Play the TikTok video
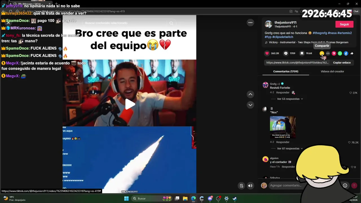361x203 pixels. tap(130, 104)
